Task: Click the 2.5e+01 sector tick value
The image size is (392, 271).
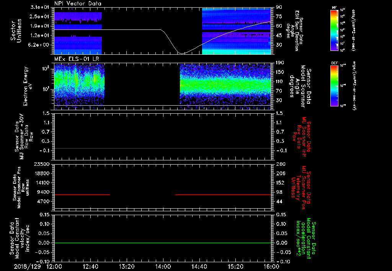Action: coord(39,16)
